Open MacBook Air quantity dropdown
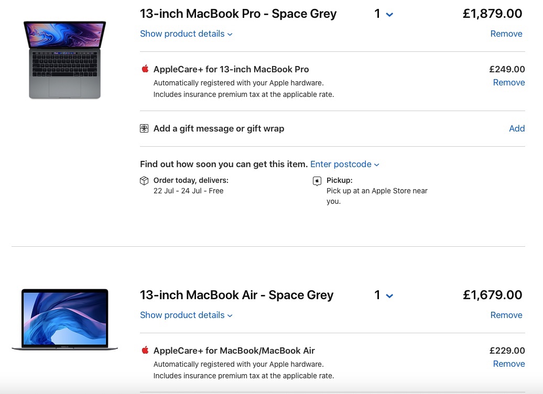543x394 pixels. coord(384,295)
